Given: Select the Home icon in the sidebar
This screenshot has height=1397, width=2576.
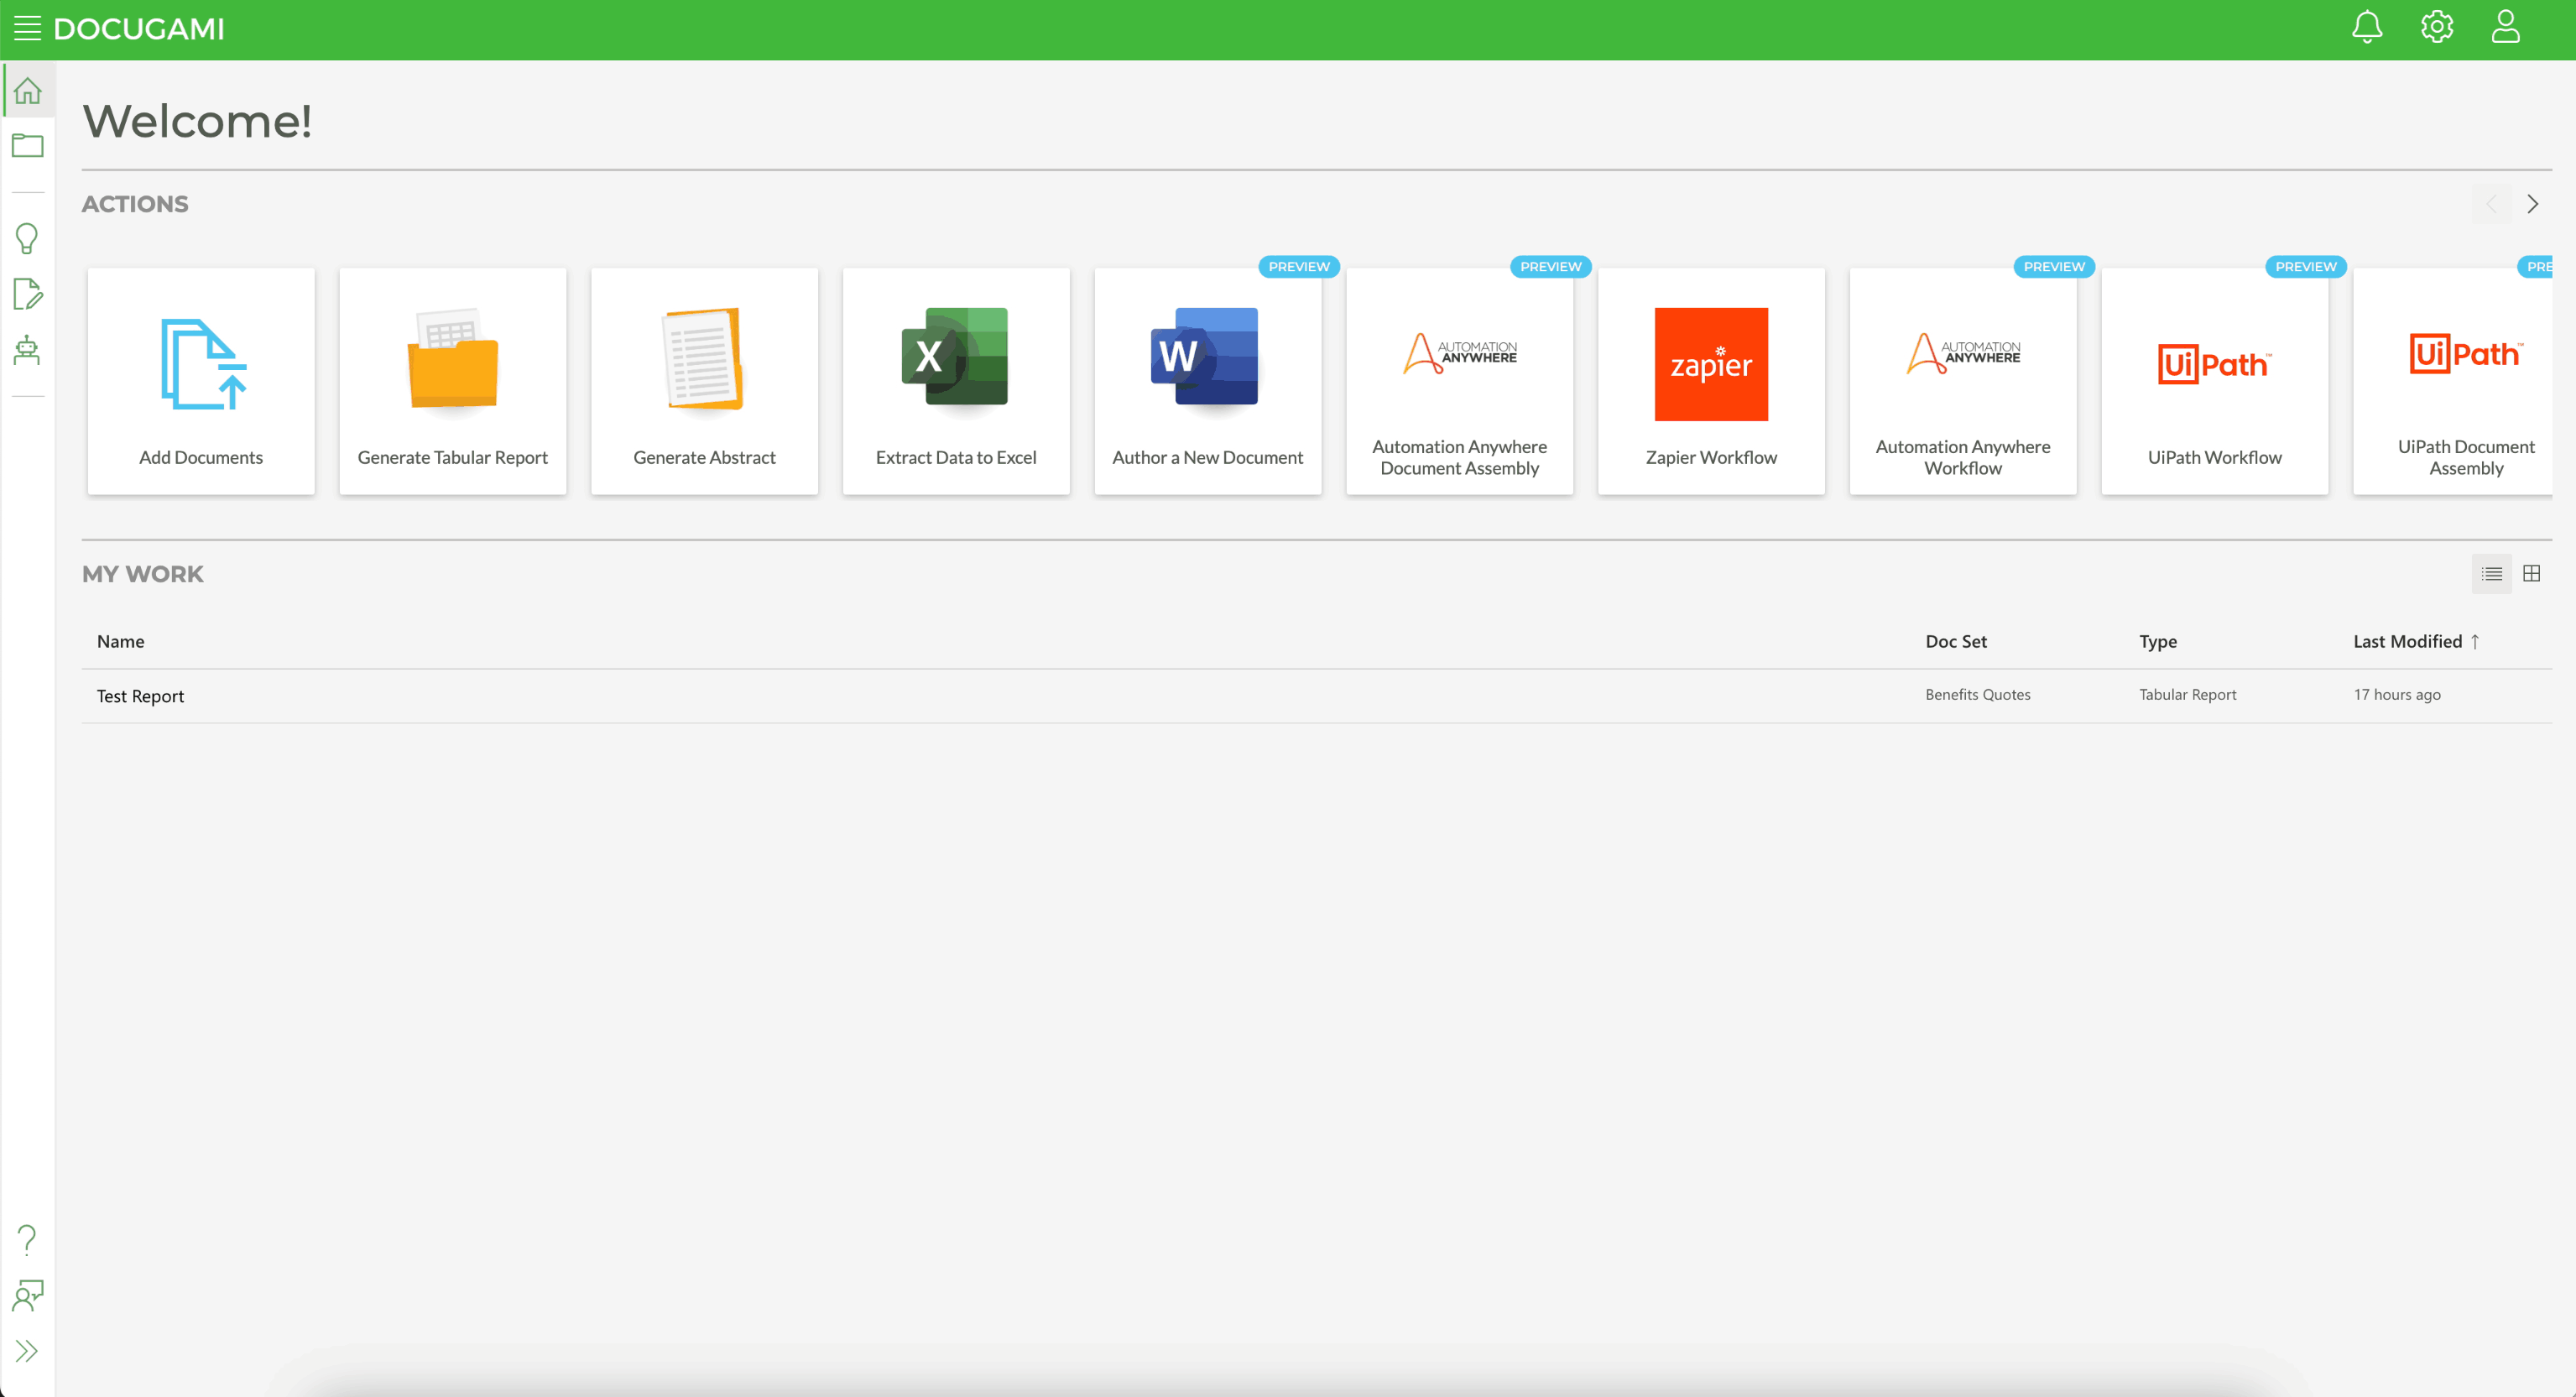Looking at the screenshot, I should click(x=27, y=90).
